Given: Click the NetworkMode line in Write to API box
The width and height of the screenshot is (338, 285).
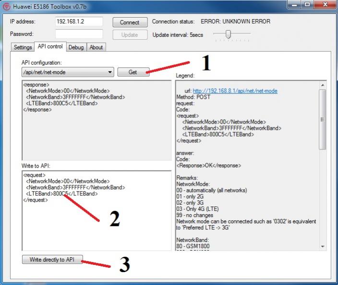Looking at the screenshot, I should [x=68, y=181].
